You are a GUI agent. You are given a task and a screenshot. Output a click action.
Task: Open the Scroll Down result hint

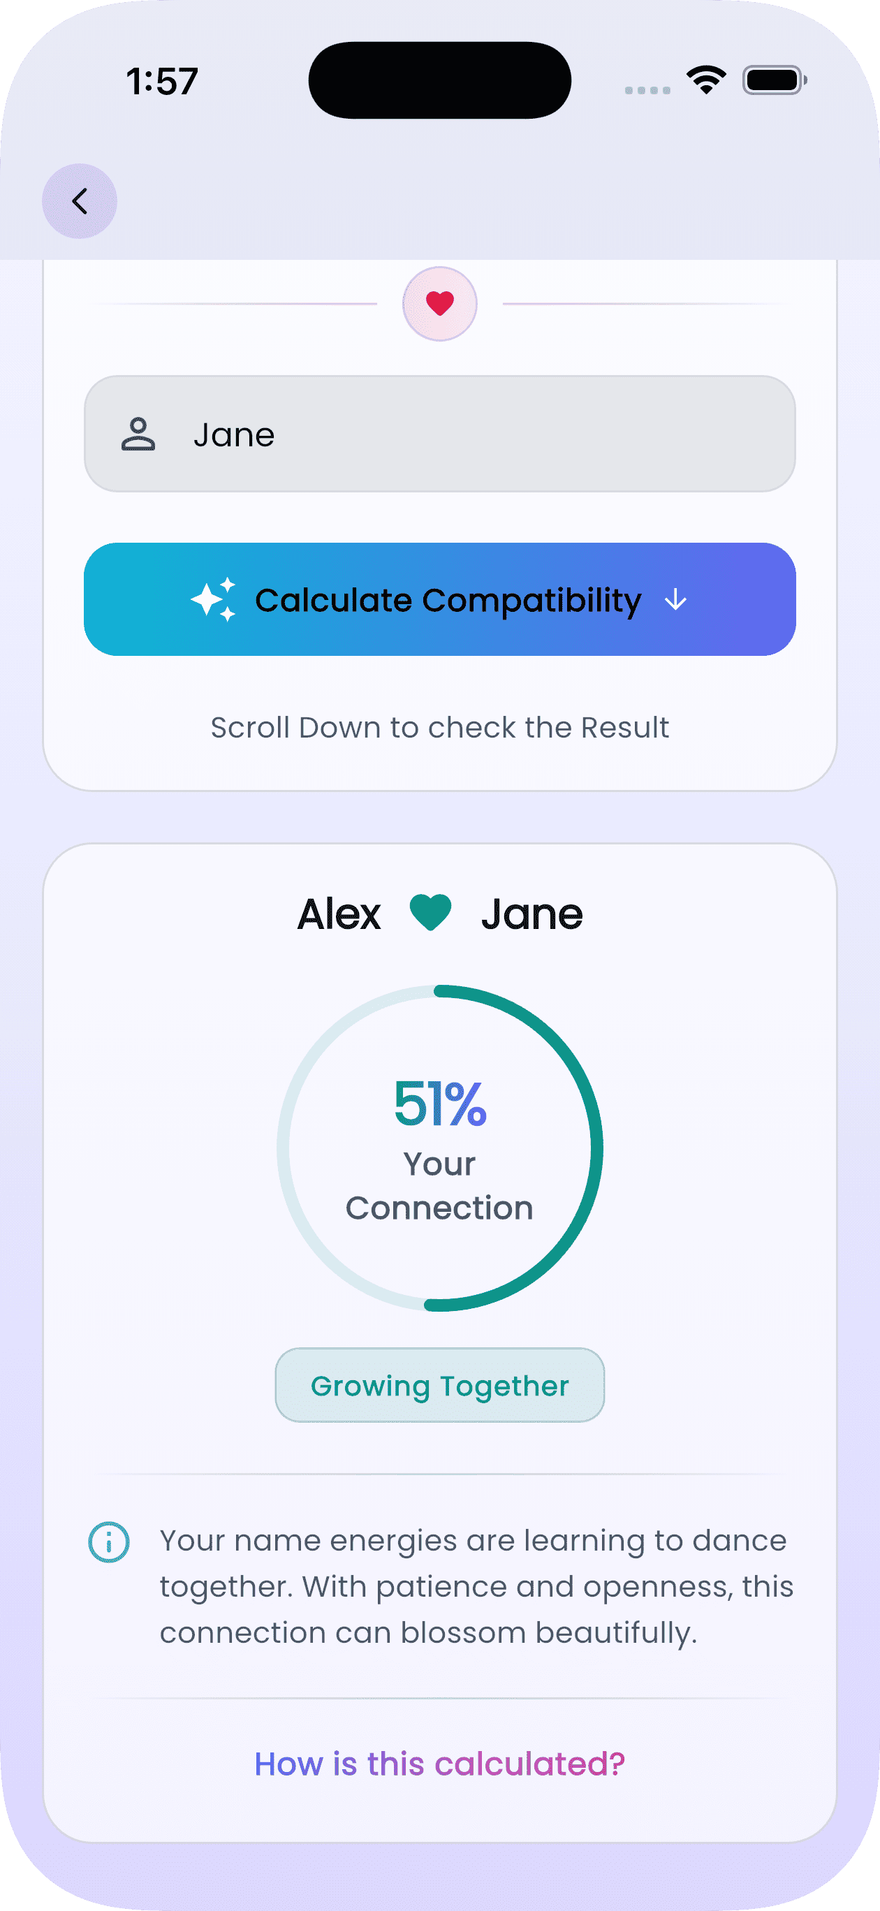[439, 727]
